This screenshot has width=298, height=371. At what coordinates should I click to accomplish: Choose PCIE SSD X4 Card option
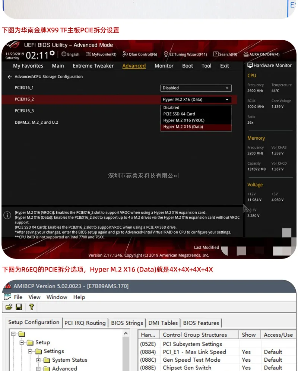[179, 114]
